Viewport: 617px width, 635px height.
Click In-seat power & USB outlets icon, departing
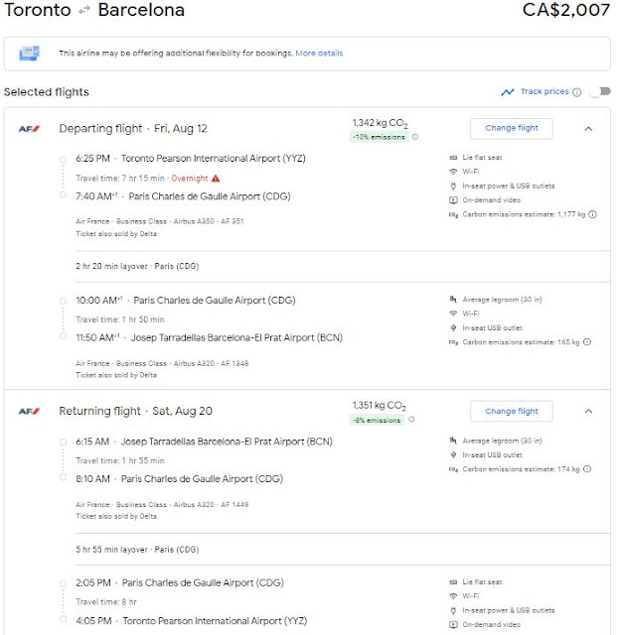coord(453,186)
